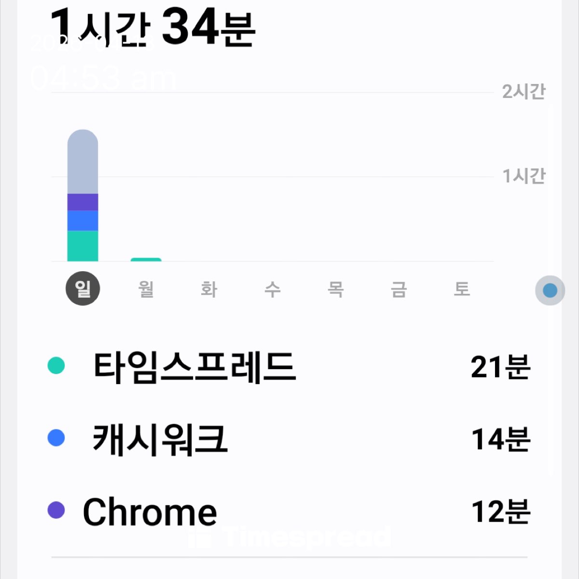The width and height of the screenshot is (579, 579).
Task: Tap the 21분 duration for 타임스프레드
Action: click(500, 367)
